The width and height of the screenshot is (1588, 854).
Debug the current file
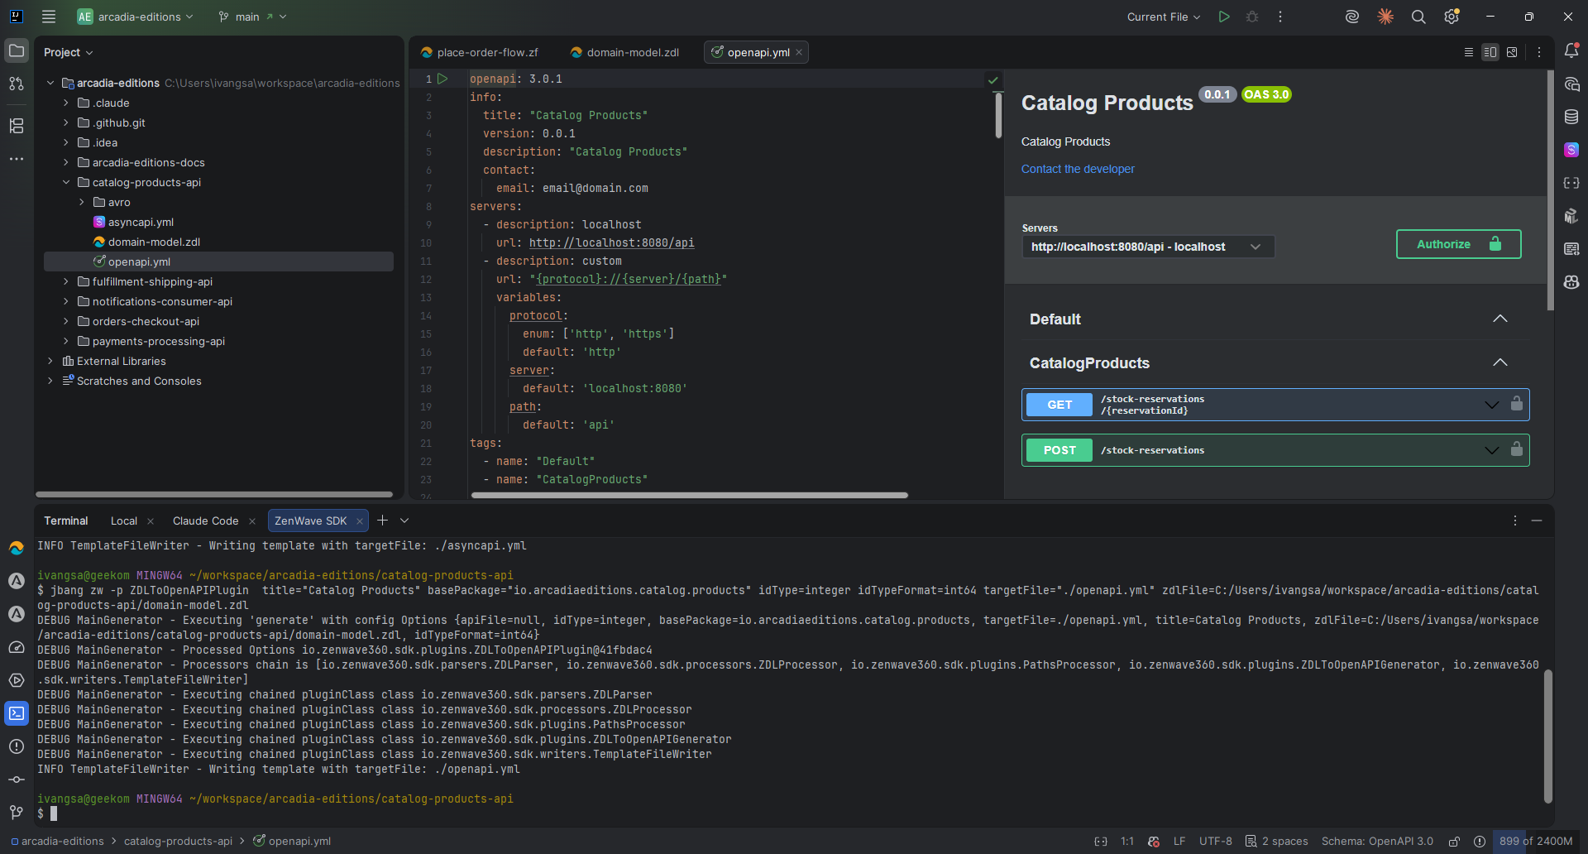tap(1252, 17)
